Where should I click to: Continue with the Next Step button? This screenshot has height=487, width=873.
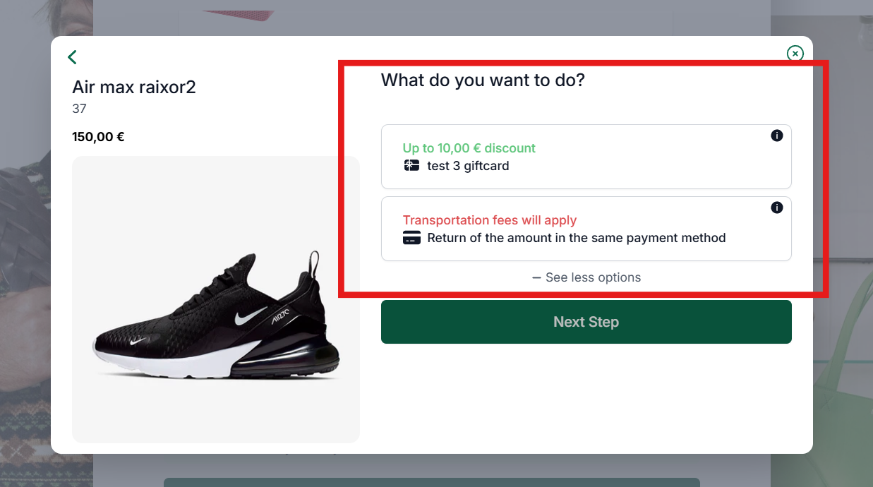point(586,322)
